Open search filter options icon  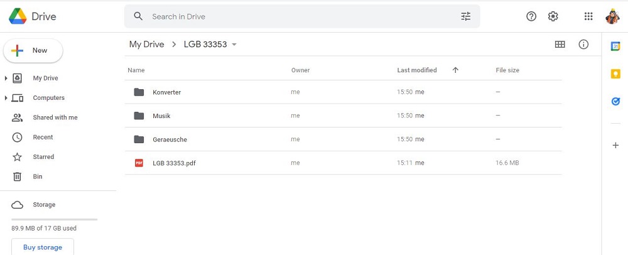click(x=466, y=16)
